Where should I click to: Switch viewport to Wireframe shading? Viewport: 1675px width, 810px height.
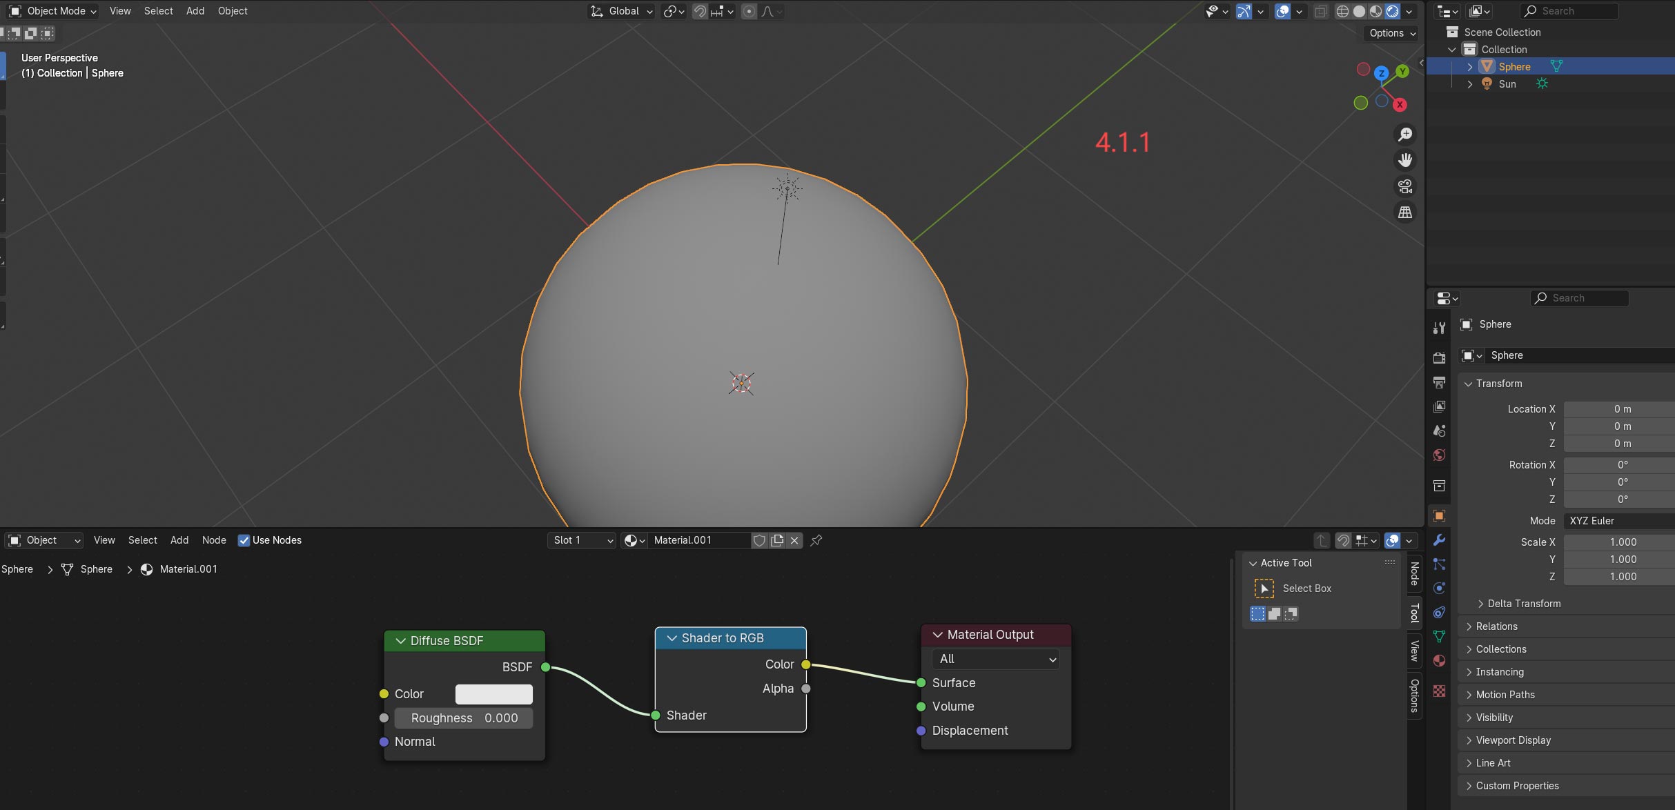(x=1342, y=11)
